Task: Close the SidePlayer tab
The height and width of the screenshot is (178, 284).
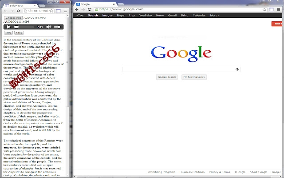Action: 35,6
